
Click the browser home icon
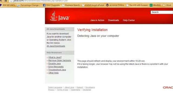[x=6, y=1]
